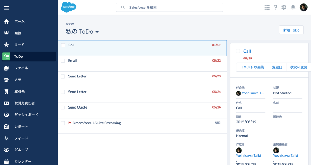Open the help question mark icon
Viewport: 311px width, 165px height.
click(x=275, y=8)
